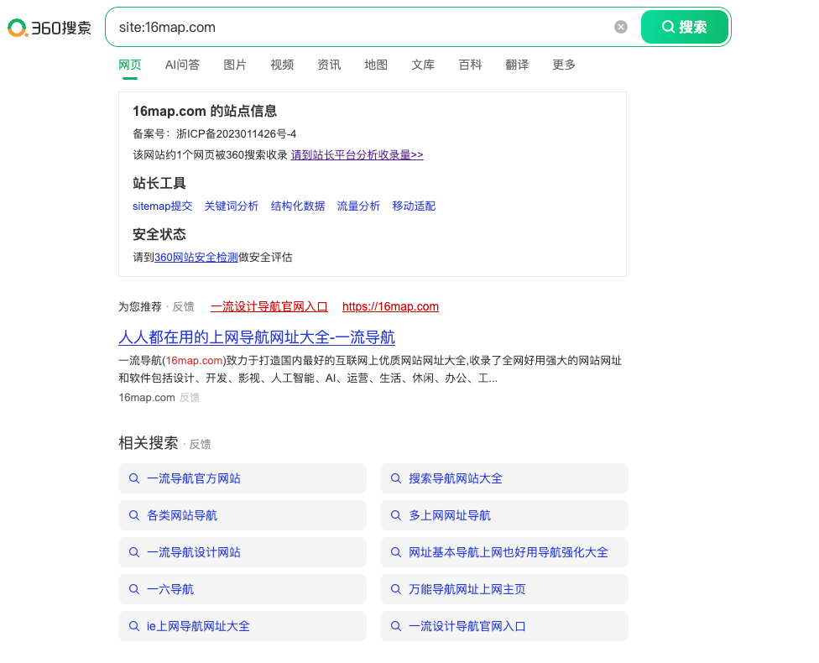This screenshot has height=663, width=819.
Task: Open recommended link 一流设计导航官网入口
Action: 269,306
